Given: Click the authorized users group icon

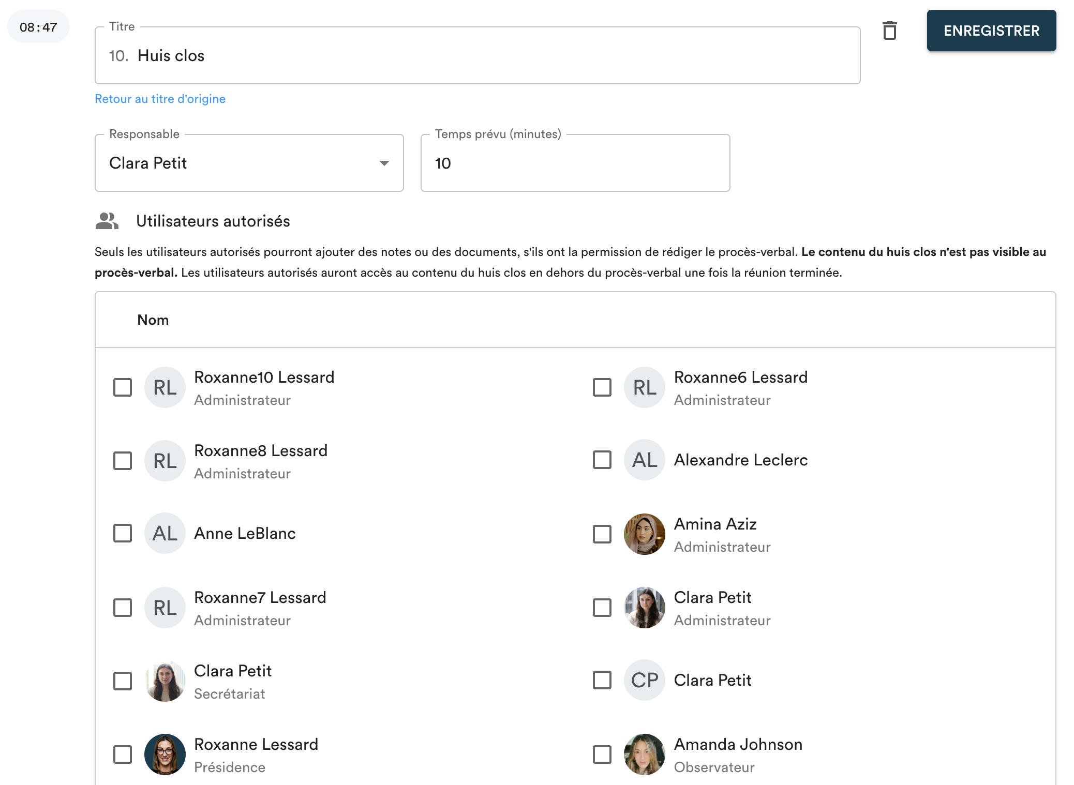Looking at the screenshot, I should (107, 221).
